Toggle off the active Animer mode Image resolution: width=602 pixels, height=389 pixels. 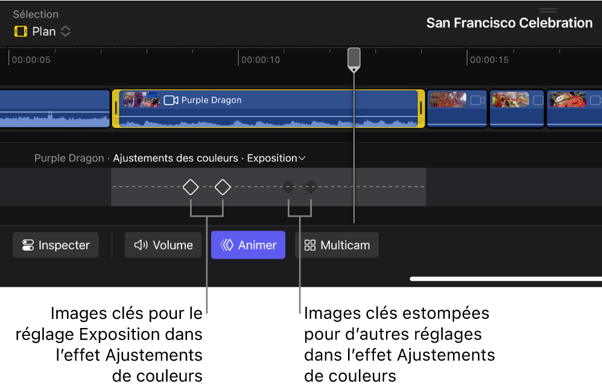[x=248, y=245]
